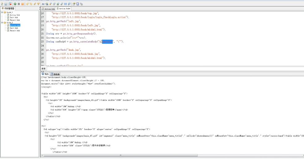This screenshot has width=304, height=159.
Task: Click the 'At' text toolbar icon
Action: click(43, 4)
